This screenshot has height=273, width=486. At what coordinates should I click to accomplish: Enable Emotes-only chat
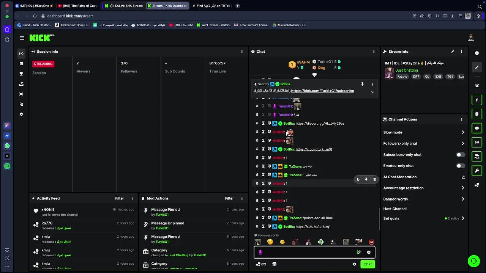coord(460,166)
